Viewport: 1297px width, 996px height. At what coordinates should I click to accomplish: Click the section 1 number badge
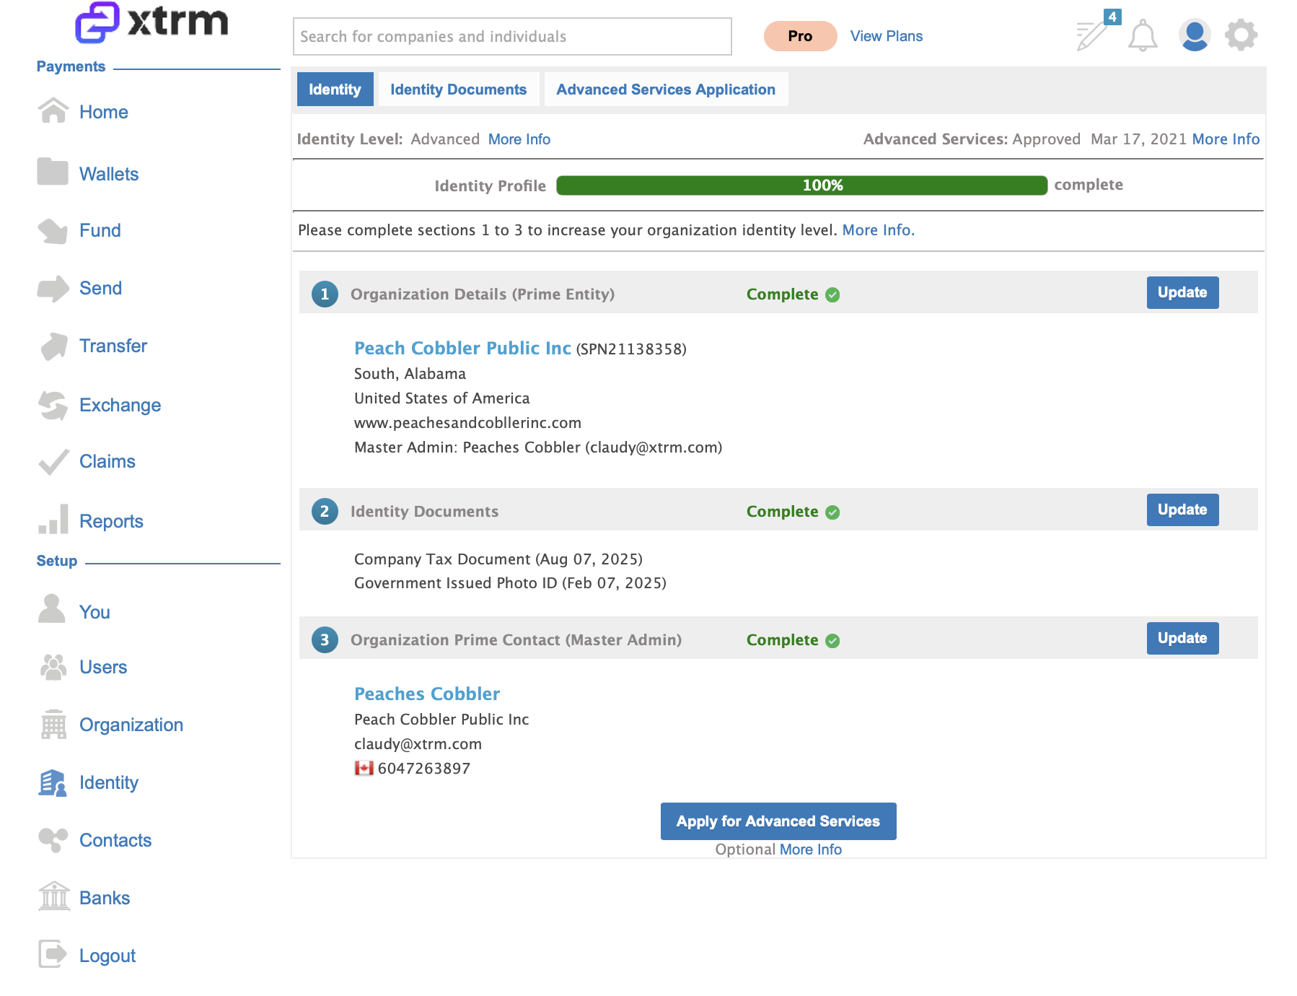[325, 294]
